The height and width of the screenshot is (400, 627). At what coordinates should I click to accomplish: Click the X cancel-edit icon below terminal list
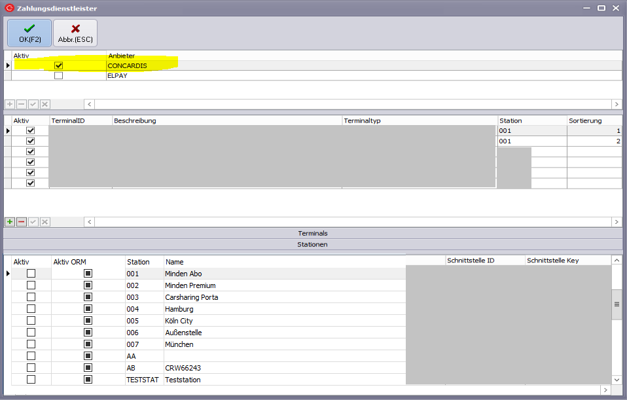45,222
